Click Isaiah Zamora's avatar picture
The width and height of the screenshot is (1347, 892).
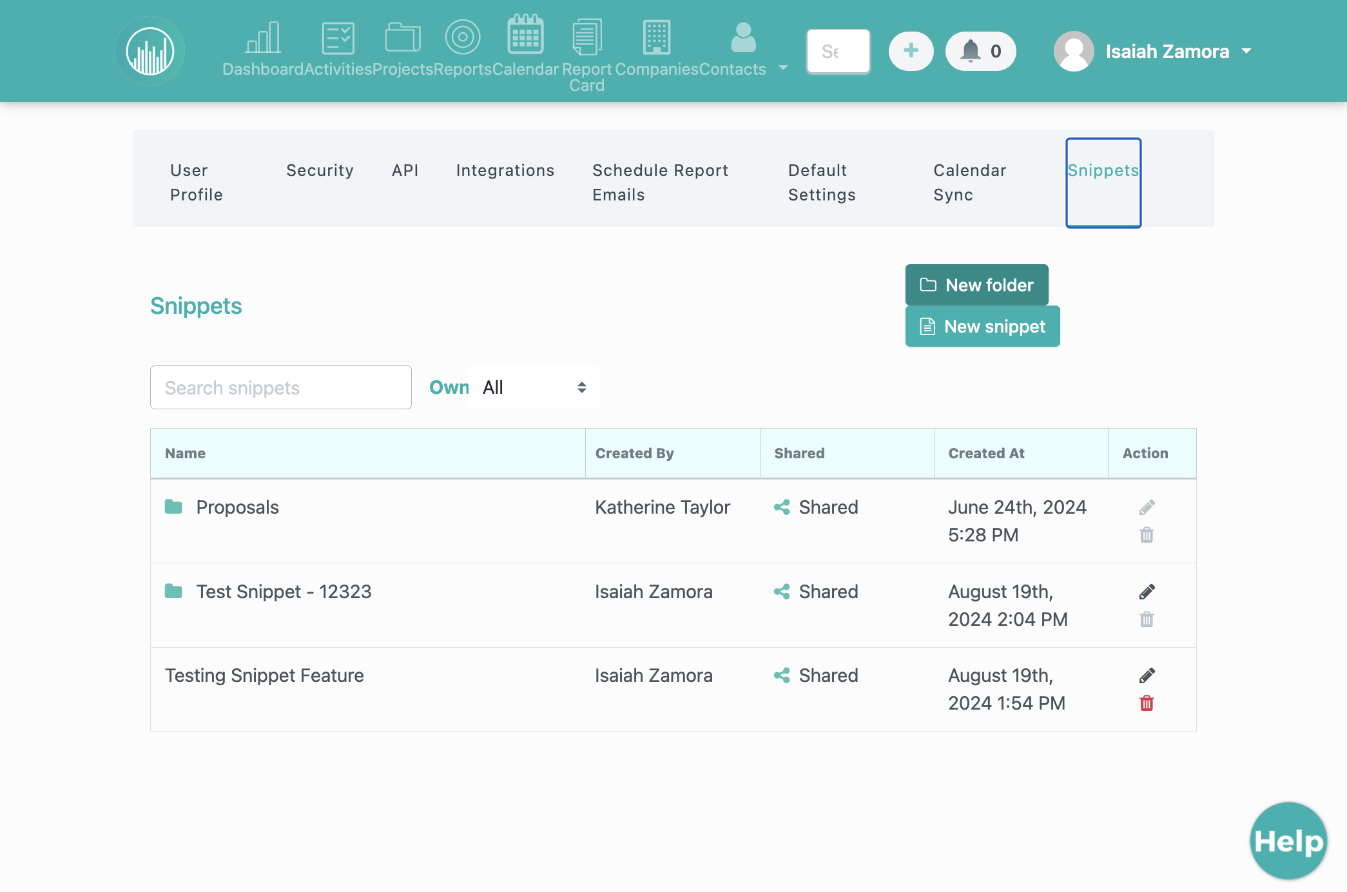click(x=1074, y=51)
